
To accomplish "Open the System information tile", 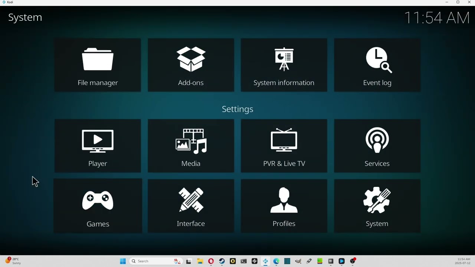I will [x=284, y=65].
